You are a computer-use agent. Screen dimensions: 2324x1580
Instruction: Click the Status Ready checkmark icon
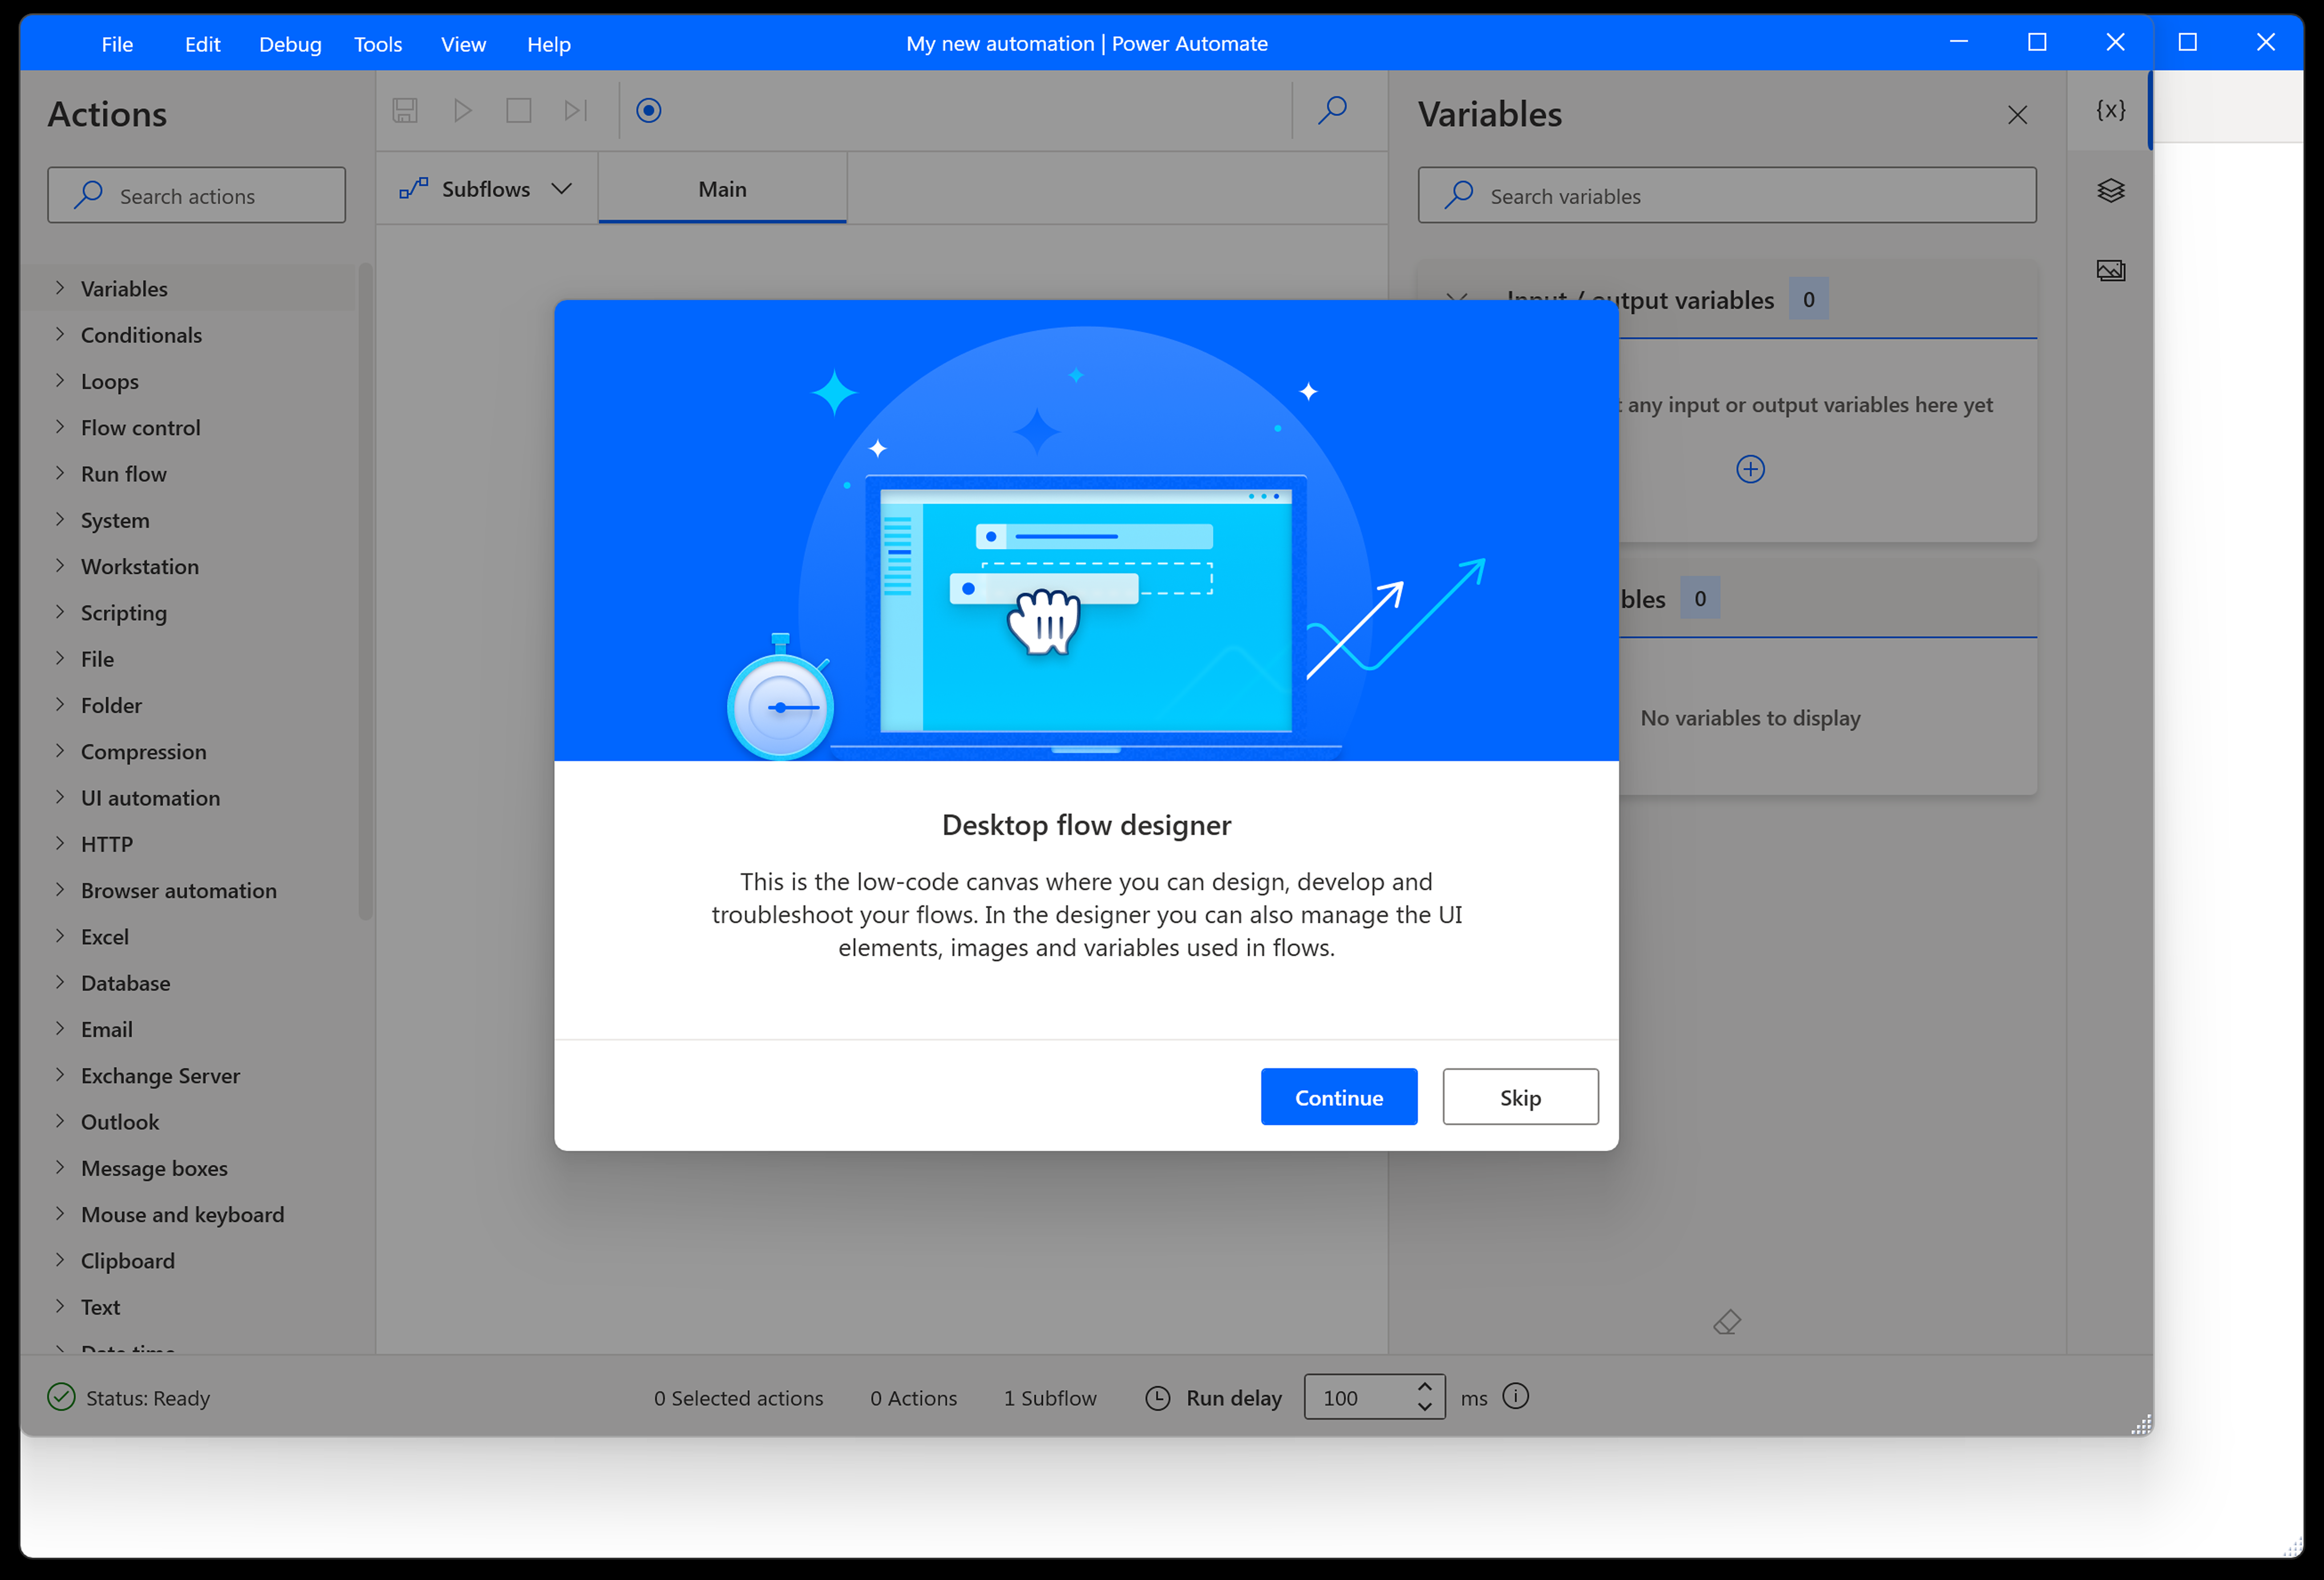pos(61,1397)
